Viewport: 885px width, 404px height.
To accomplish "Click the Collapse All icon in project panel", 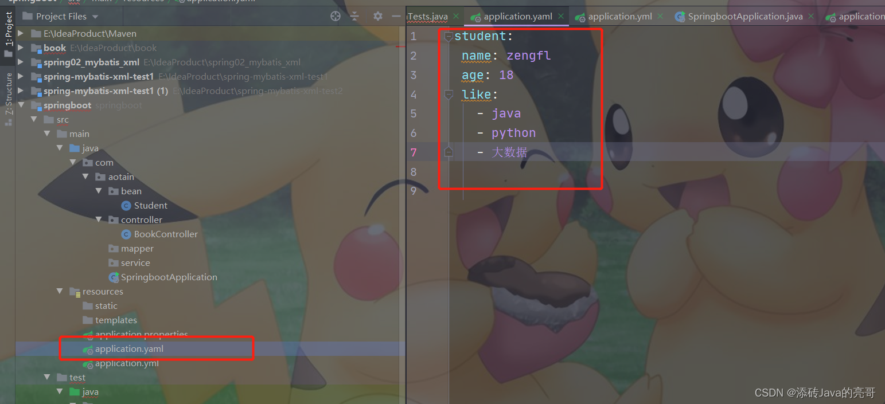I will [354, 16].
